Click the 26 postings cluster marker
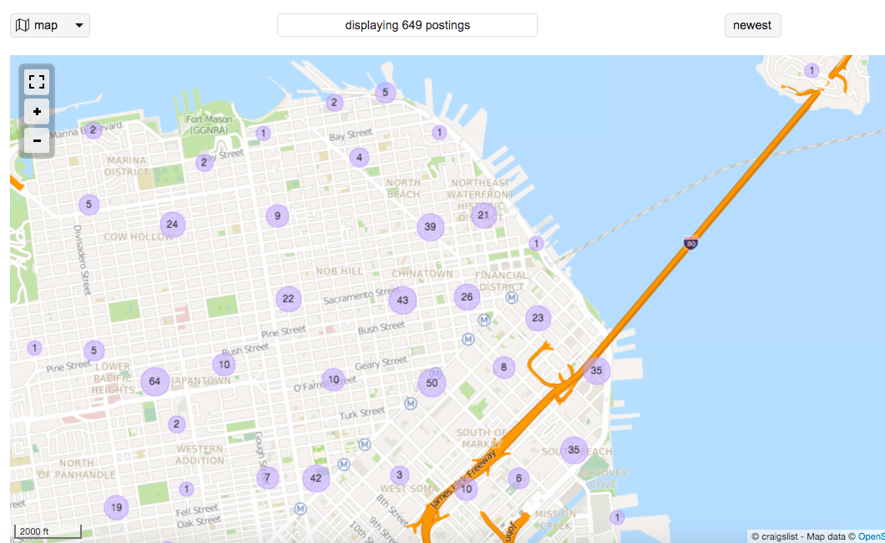 pyautogui.click(x=467, y=297)
